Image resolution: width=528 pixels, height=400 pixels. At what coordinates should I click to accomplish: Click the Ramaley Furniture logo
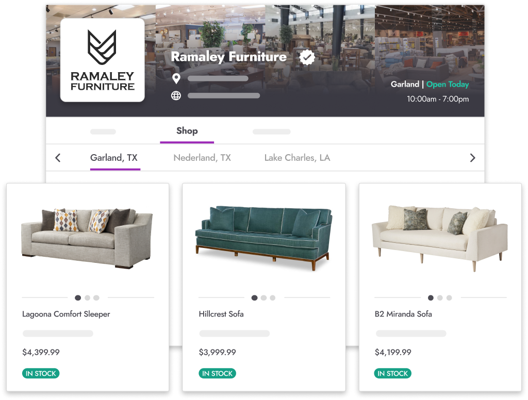coord(103,60)
